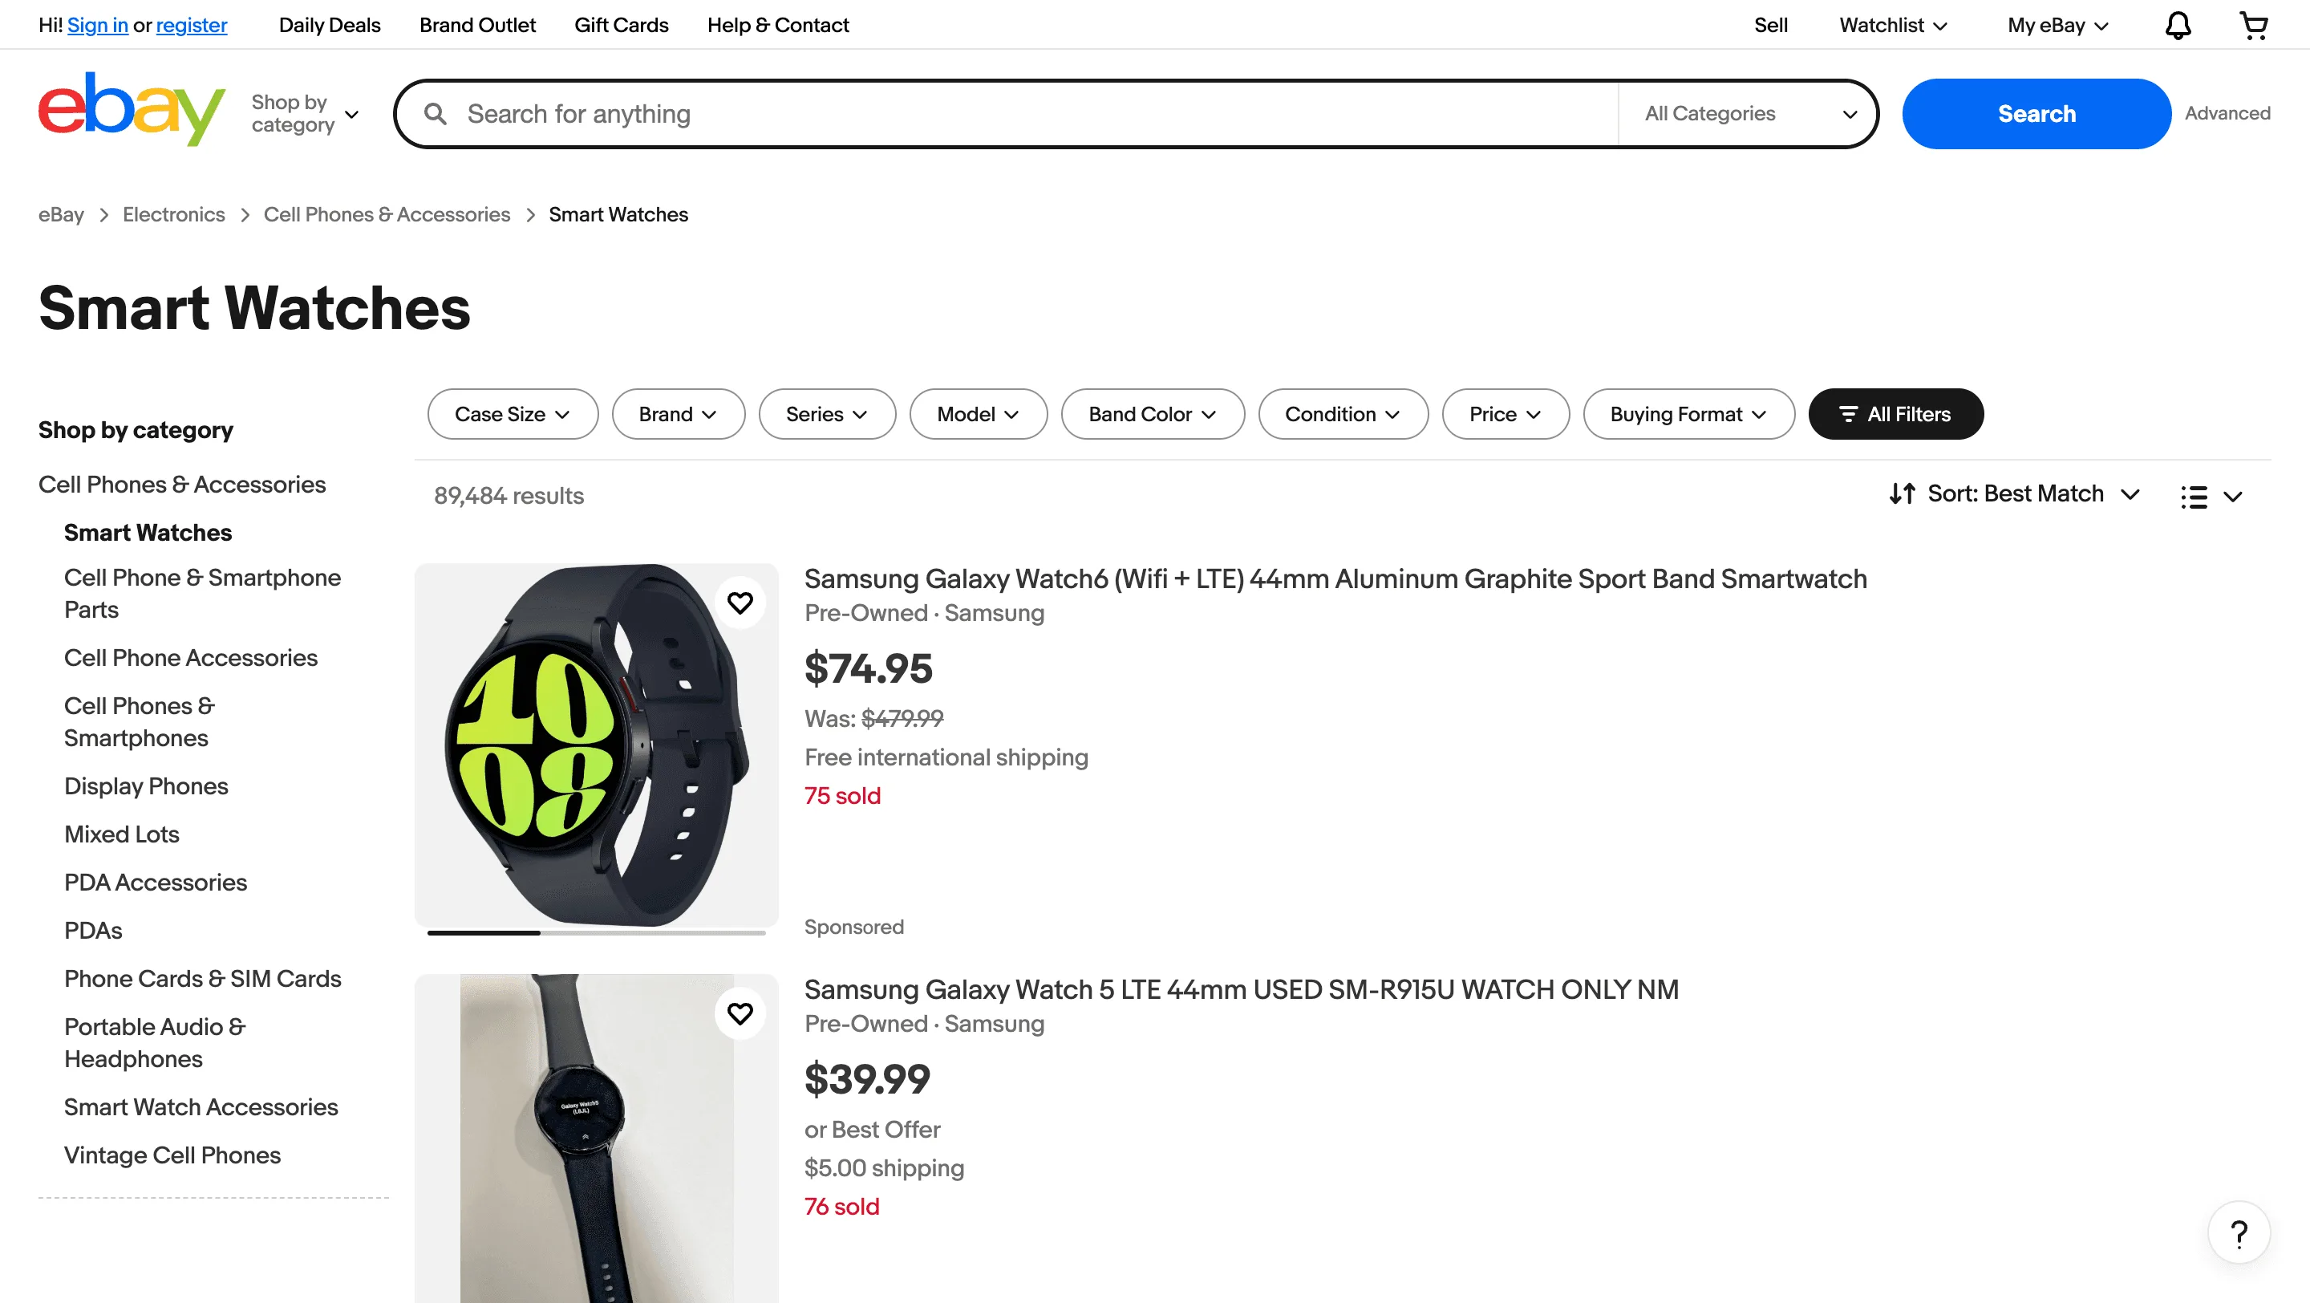
Task: Expand the Condition filter
Action: (x=1343, y=413)
